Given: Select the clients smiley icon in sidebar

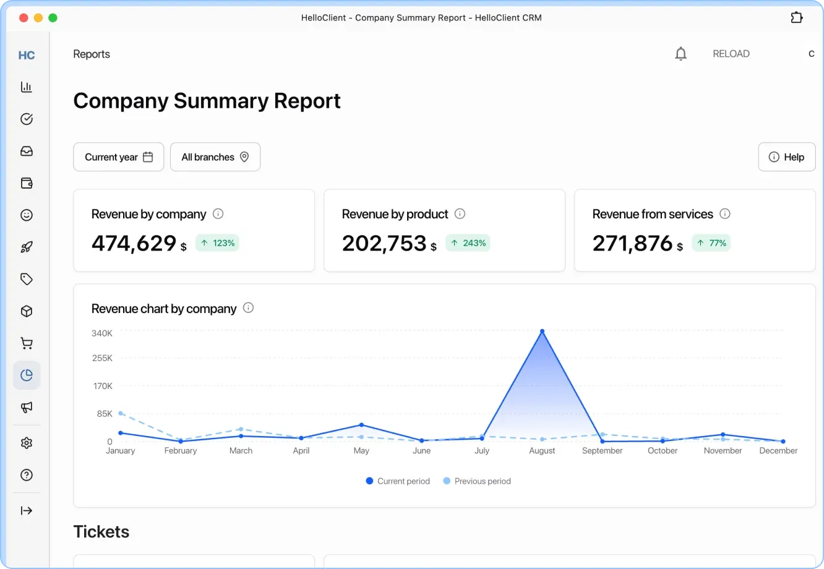Looking at the screenshot, I should point(27,215).
